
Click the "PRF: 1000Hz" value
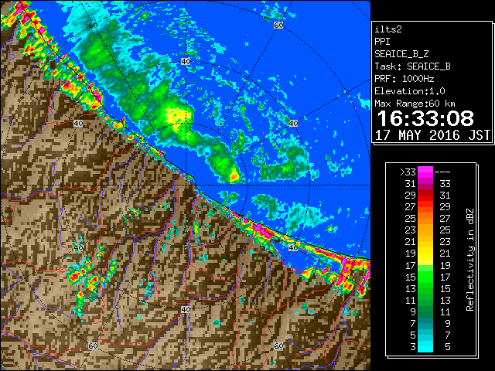405,79
